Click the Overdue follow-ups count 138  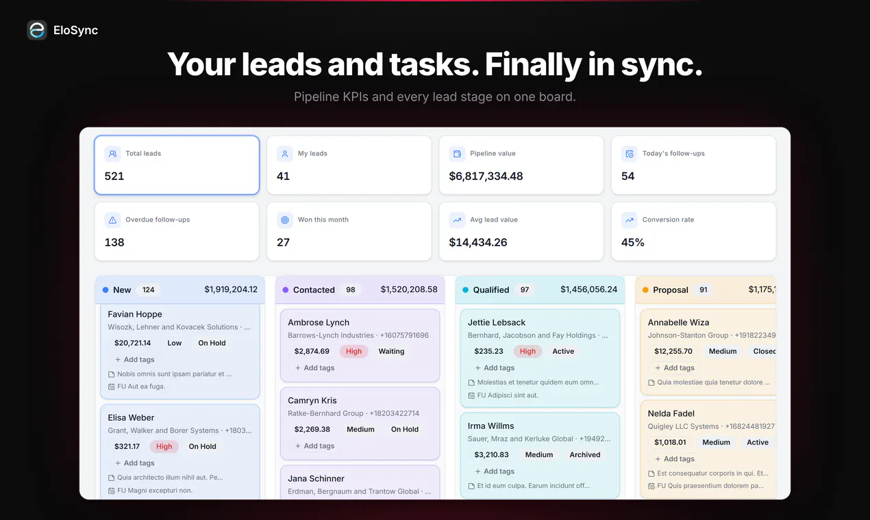pyautogui.click(x=114, y=243)
